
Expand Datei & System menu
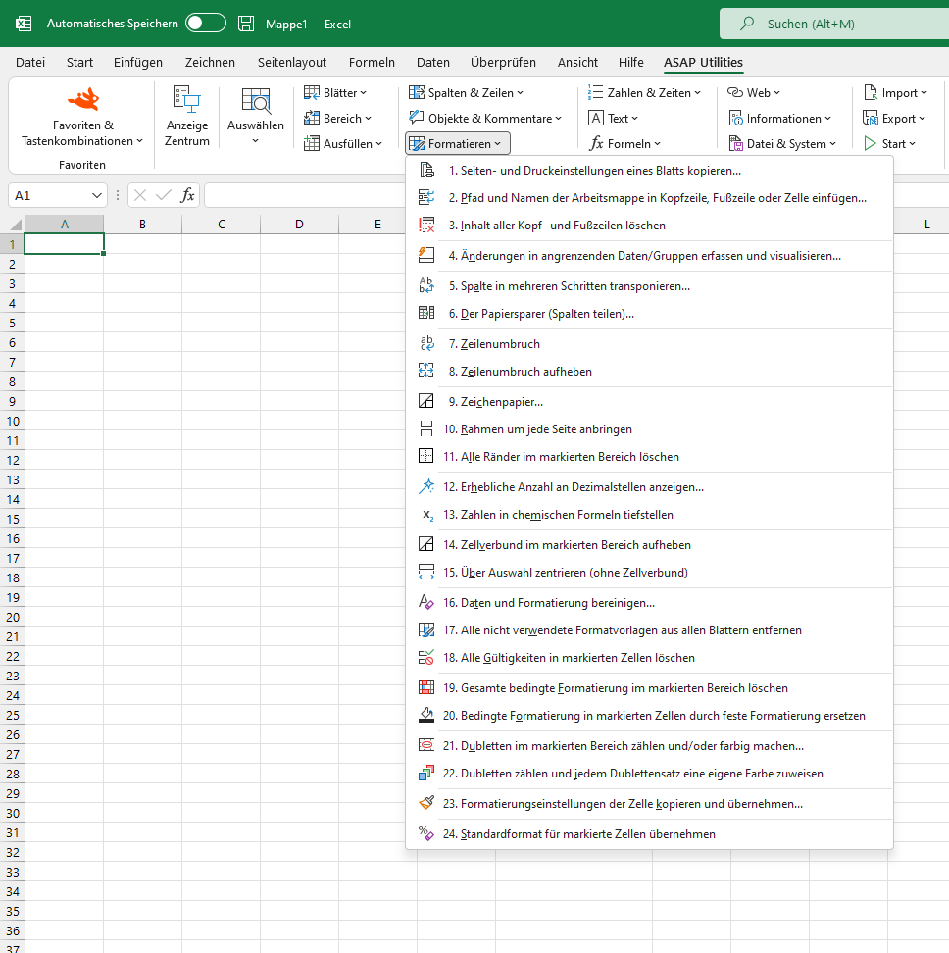pos(783,143)
